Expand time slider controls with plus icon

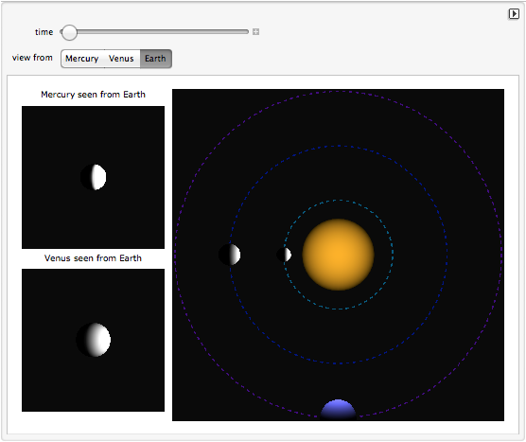coord(255,32)
